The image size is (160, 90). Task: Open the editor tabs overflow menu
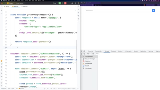click(75, 6)
